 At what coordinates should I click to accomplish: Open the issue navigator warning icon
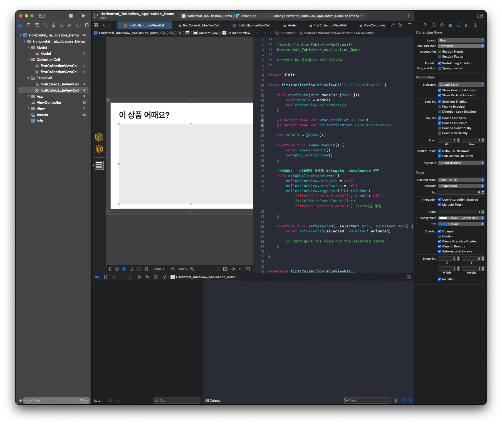53,25
